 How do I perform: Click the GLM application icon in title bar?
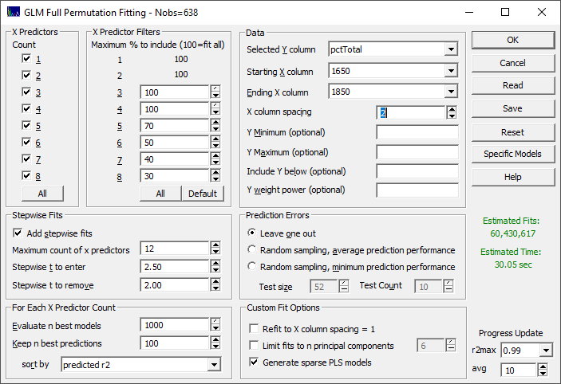click(14, 12)
